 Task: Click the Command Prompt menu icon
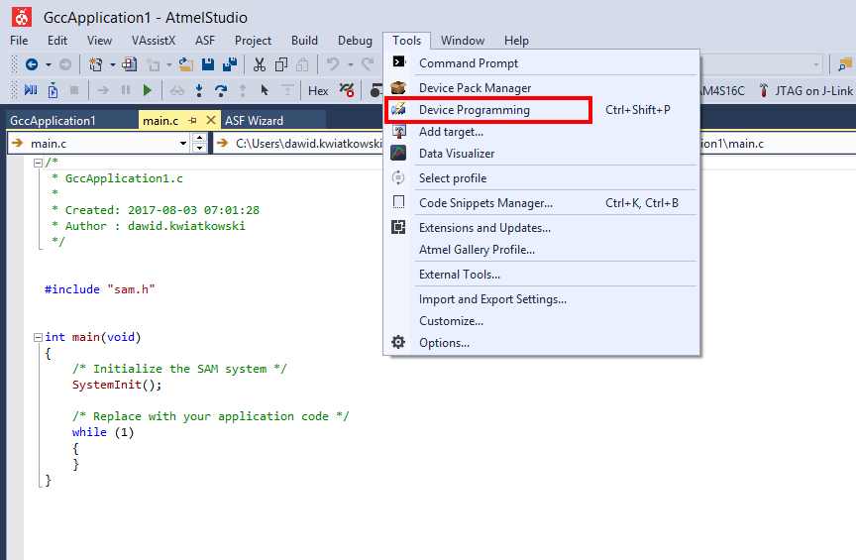(399, 61)
